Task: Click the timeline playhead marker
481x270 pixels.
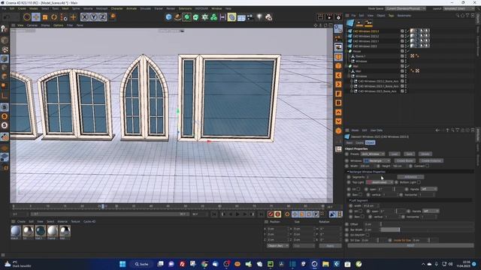Action: tap(103, 207)
